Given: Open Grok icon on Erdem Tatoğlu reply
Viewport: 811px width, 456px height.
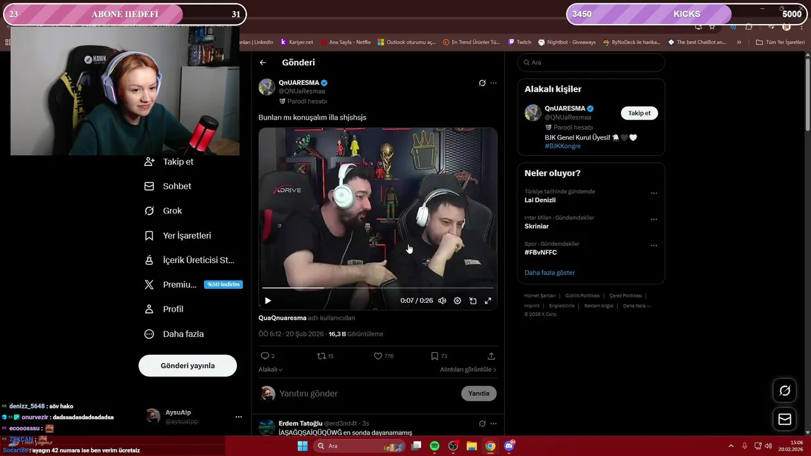Looking at the screenshot, I should tap(482, 424).
